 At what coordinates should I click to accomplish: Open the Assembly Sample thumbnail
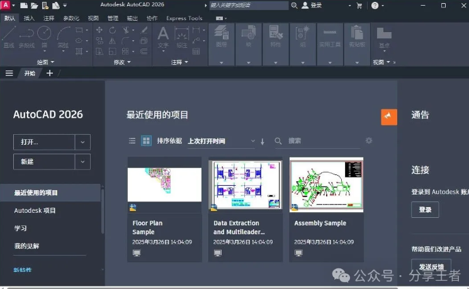pos(326,184)
